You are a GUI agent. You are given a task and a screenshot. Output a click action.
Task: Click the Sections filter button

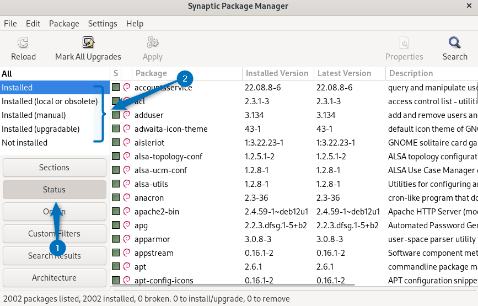pos(54,168)
